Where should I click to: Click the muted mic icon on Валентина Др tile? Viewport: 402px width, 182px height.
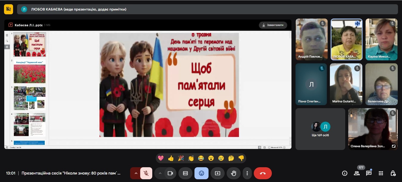coord(393,68)
